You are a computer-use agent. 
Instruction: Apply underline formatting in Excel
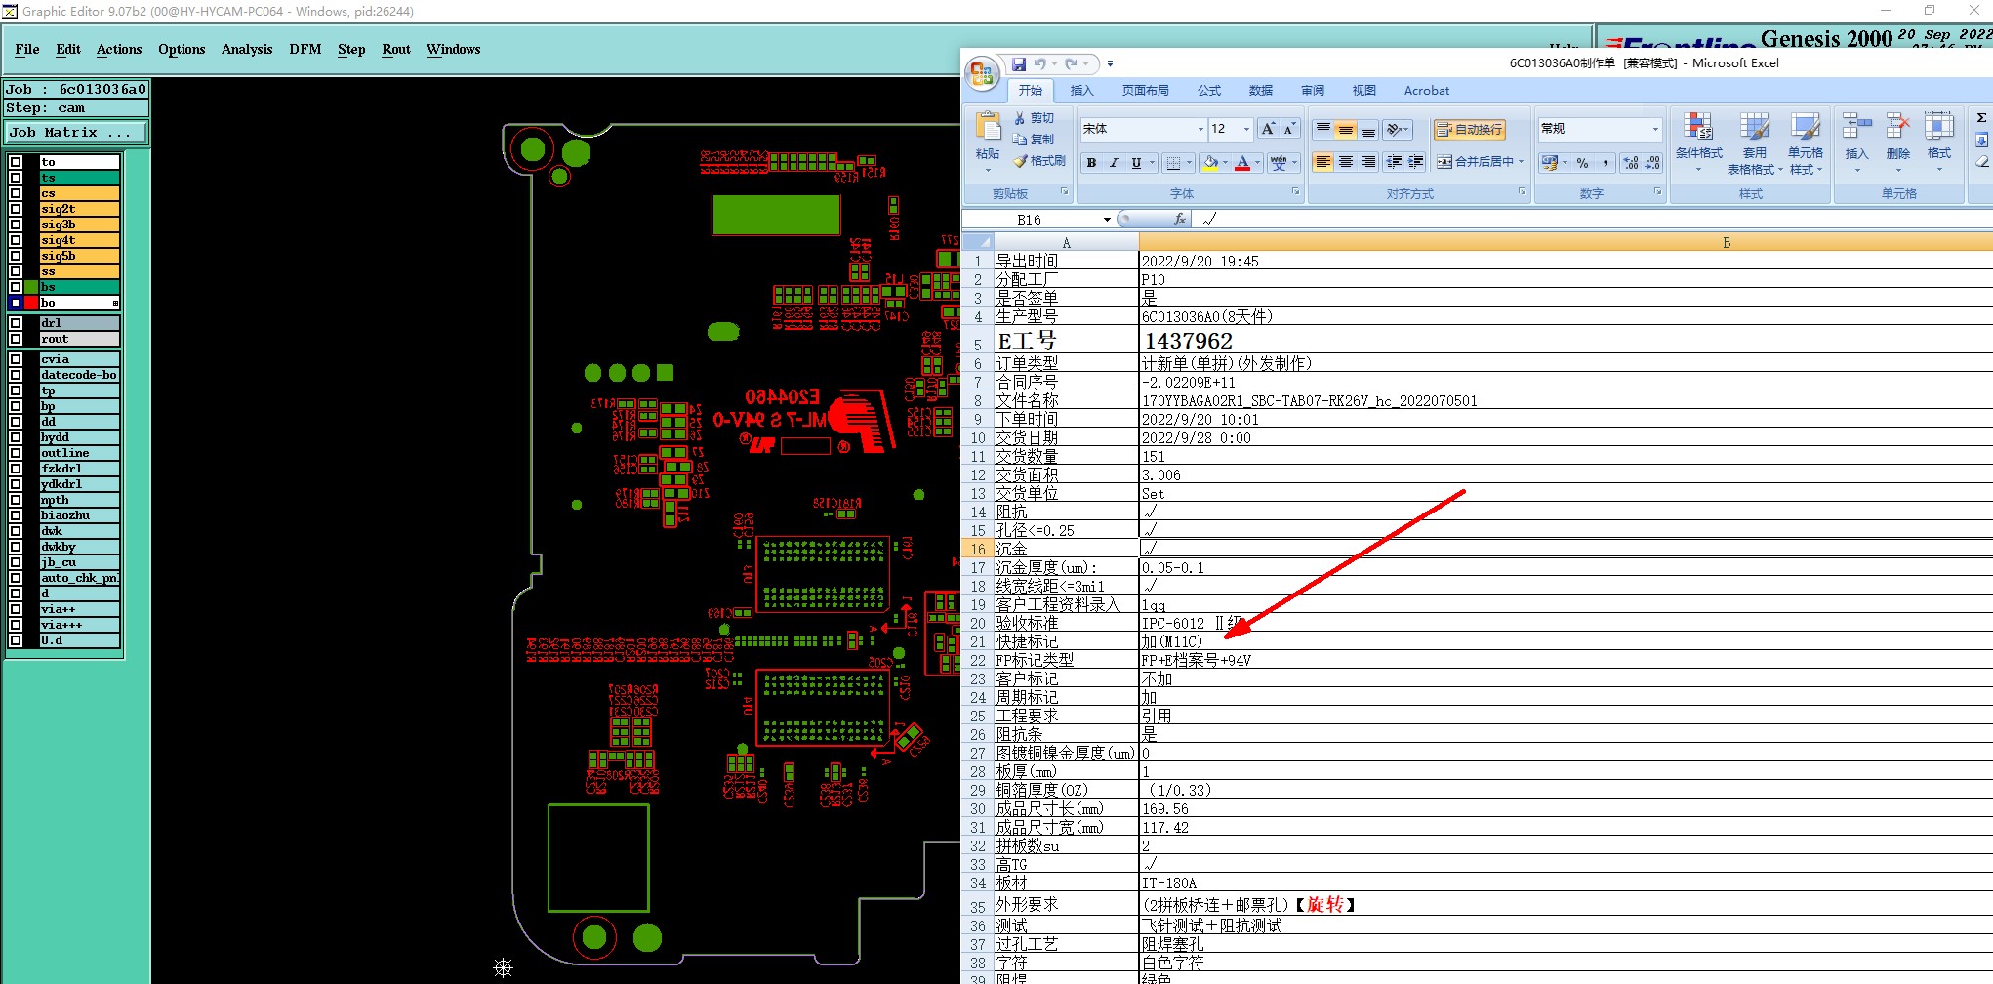point(1136,163)
